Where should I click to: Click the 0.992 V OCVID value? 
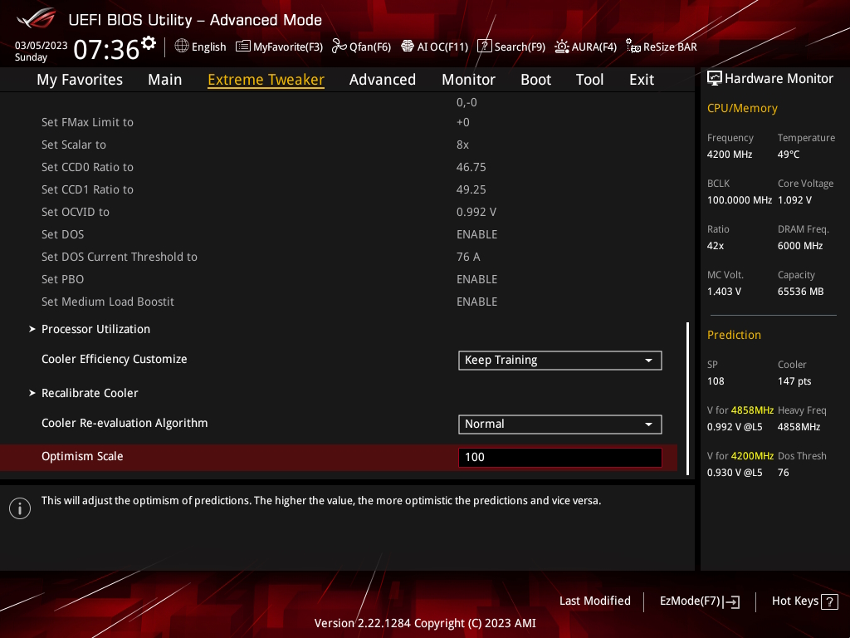click(x=476, y=212)
